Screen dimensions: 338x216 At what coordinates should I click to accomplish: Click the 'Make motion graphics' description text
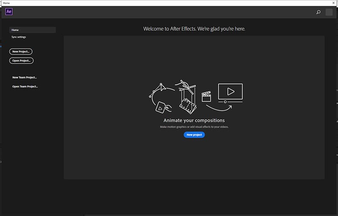(194, 127)
